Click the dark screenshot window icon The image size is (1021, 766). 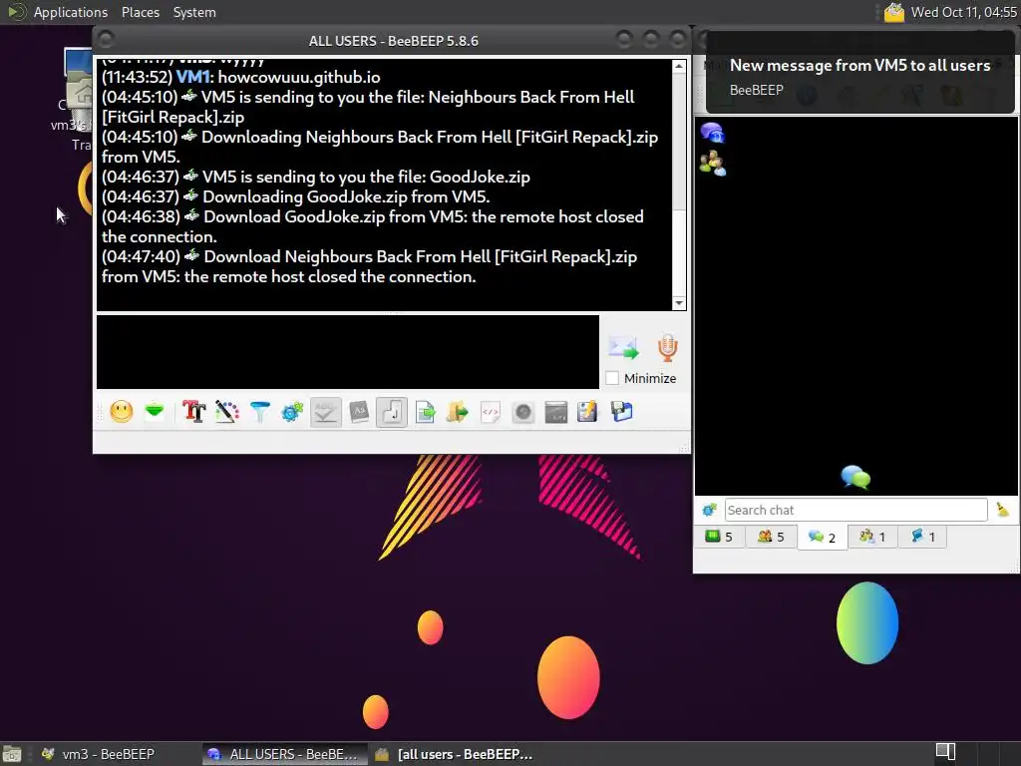pyautogui.click(x=556, y=412)
